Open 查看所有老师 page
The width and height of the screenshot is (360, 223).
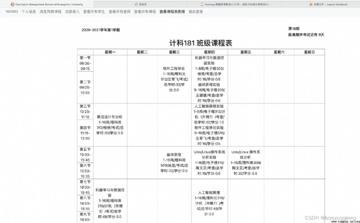click(120, 12)
